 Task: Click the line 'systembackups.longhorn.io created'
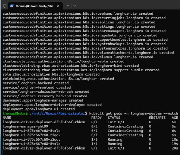coord(84,44)
